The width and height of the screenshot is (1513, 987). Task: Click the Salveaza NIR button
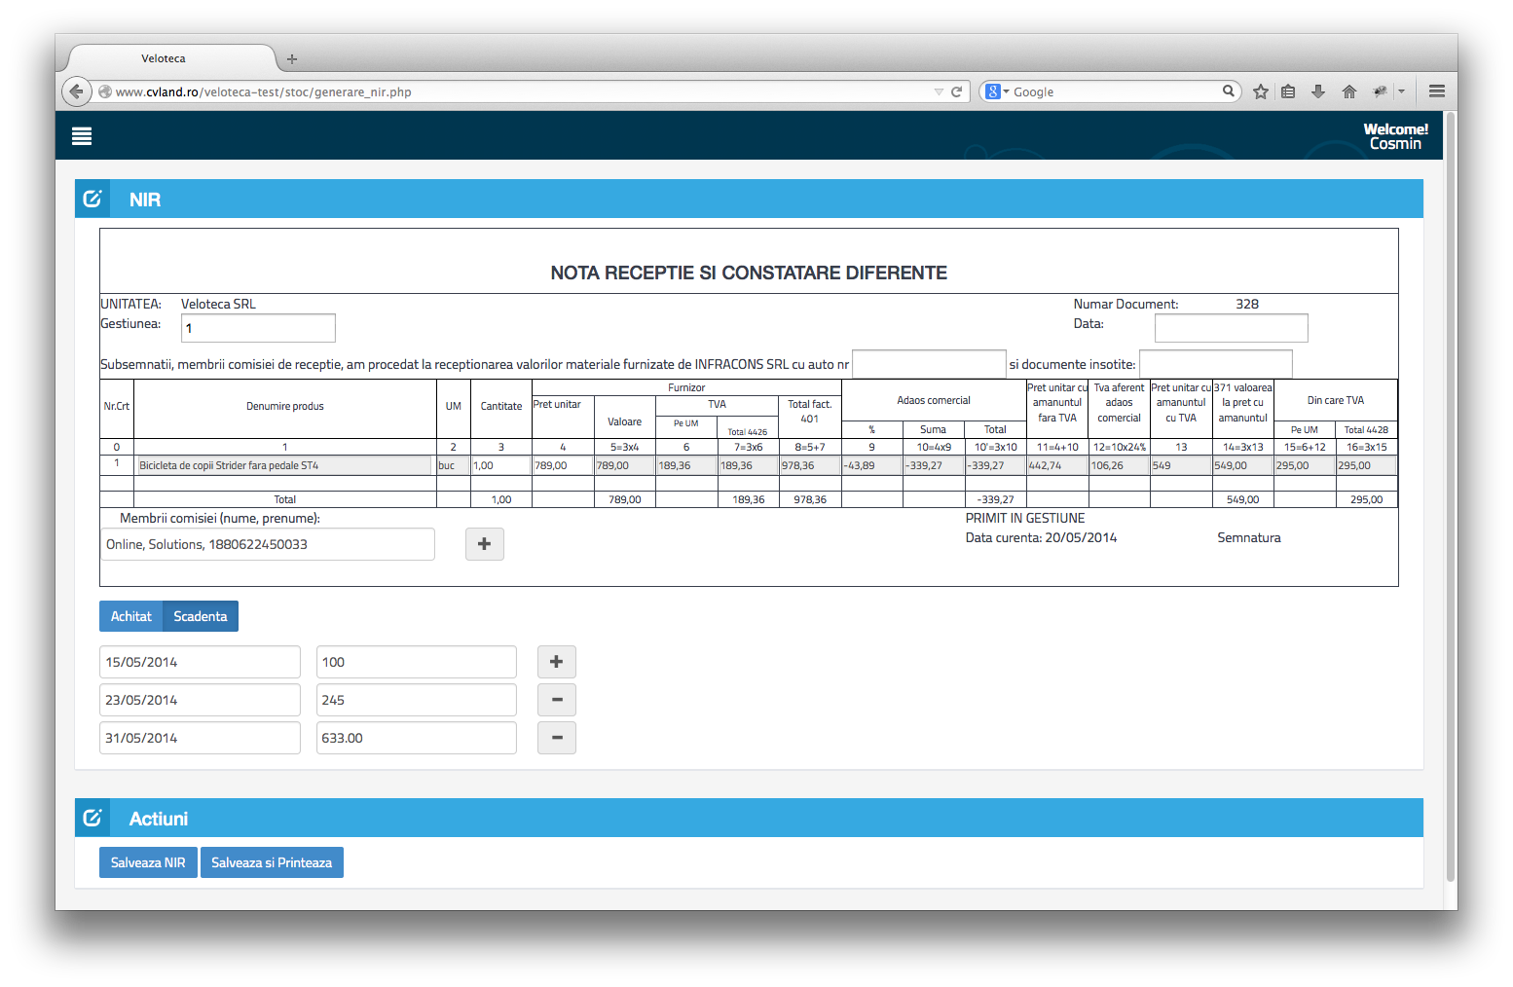pyautogui.click(x=148, y=862)
